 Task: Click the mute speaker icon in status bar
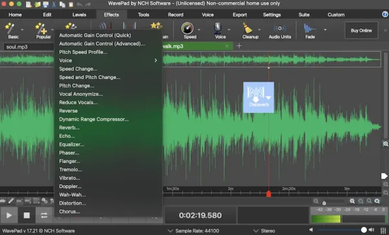coord(311,230)
